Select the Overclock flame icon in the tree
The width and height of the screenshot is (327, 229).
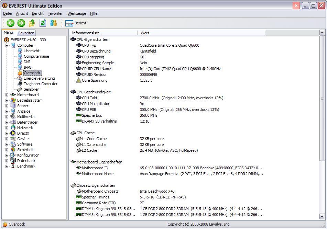click(x=20, y=73)
